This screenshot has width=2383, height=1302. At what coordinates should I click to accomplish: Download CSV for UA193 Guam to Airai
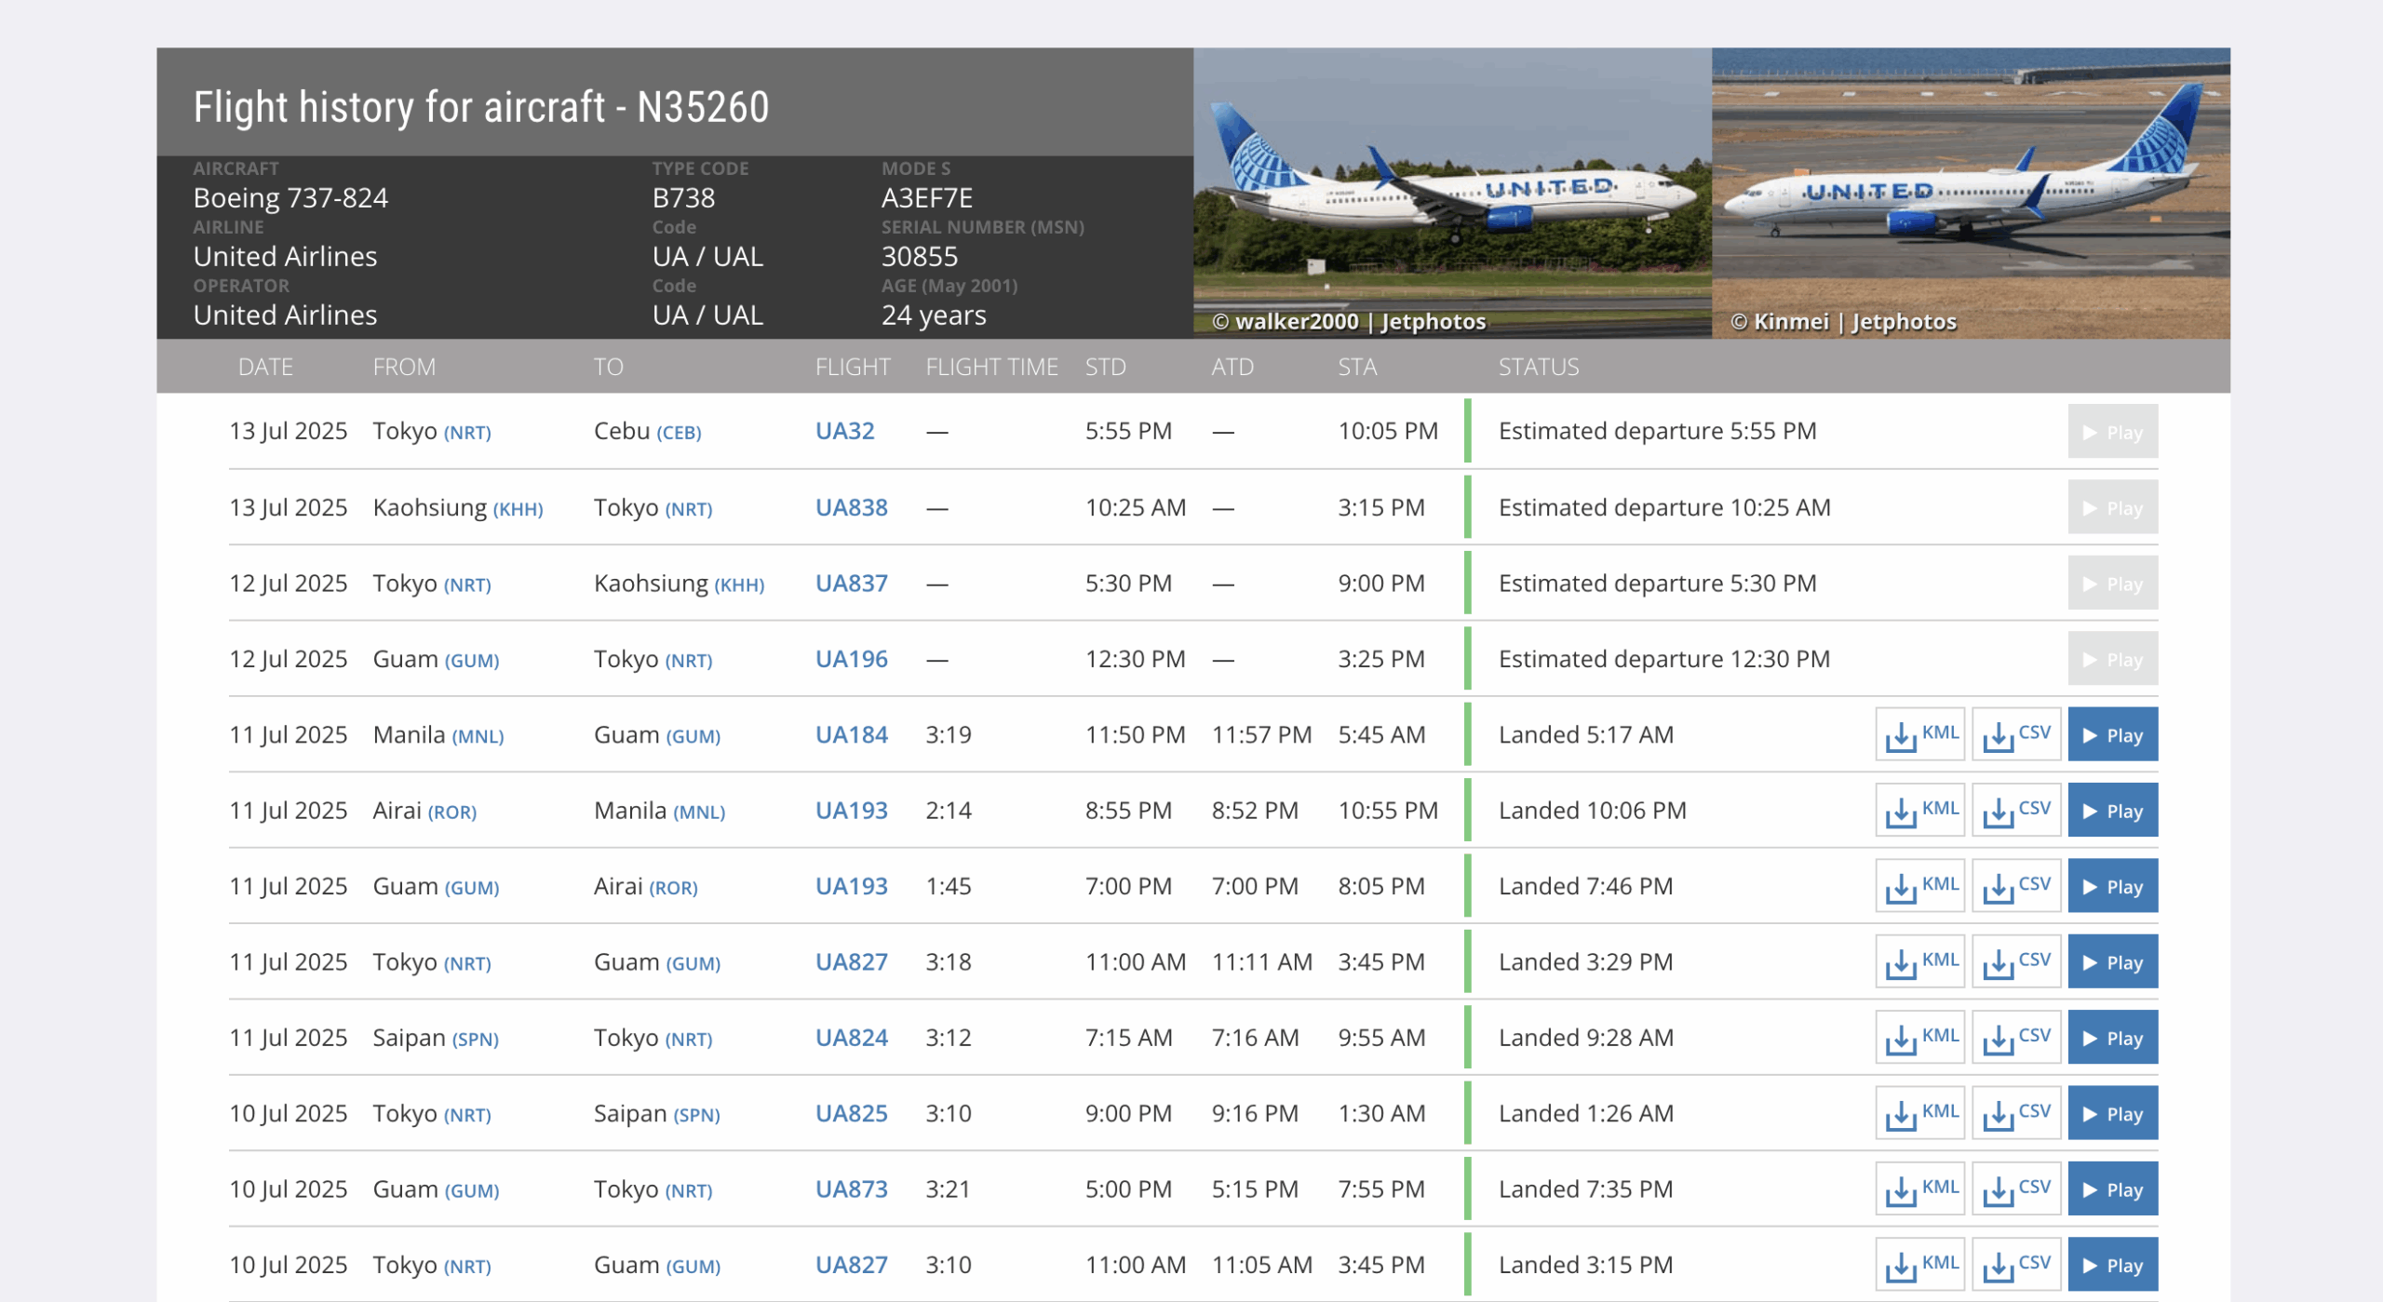pos(2016,886)
